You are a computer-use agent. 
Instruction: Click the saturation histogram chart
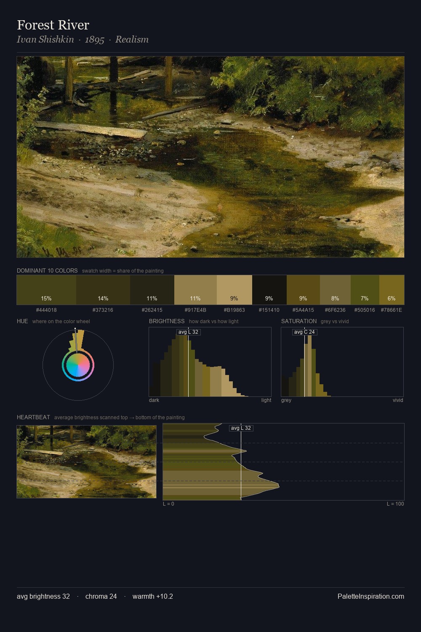pos(342,362)
